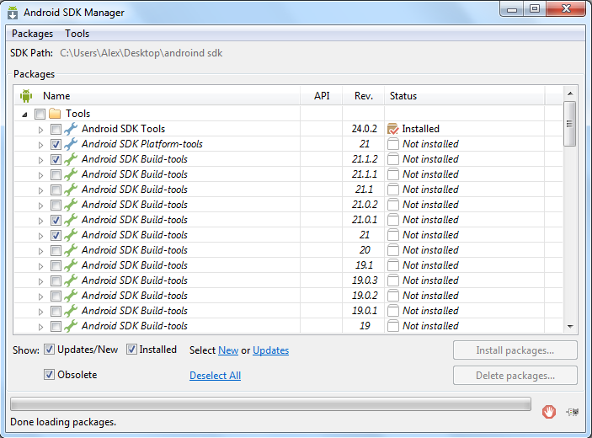Click the blue wrench icon for Android SDK Tools
The image size is (592, 438).
(71, 129)
